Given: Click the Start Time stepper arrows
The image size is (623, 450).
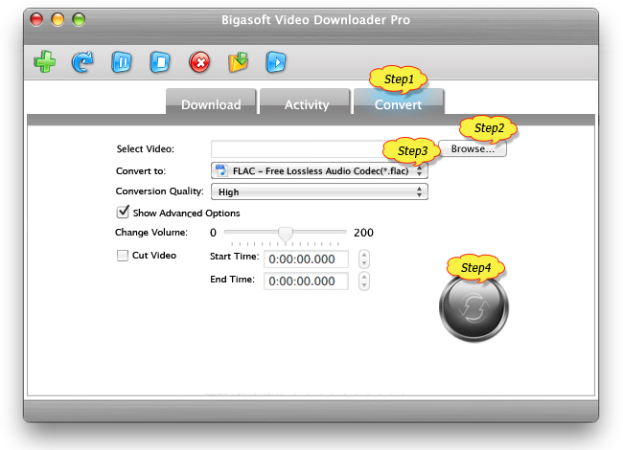Looking at the screenshot, I should coord(364,259).
